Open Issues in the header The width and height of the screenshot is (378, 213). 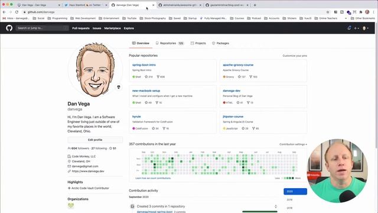[x=97, y=28]
